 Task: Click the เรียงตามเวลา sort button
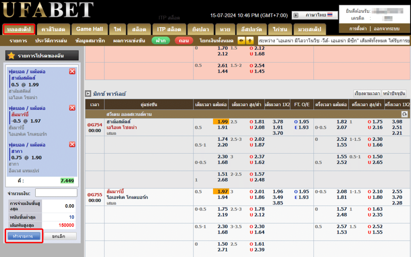(367, 93)
